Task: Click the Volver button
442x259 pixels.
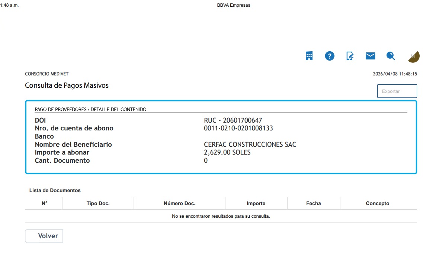Action: pos(44,236)
